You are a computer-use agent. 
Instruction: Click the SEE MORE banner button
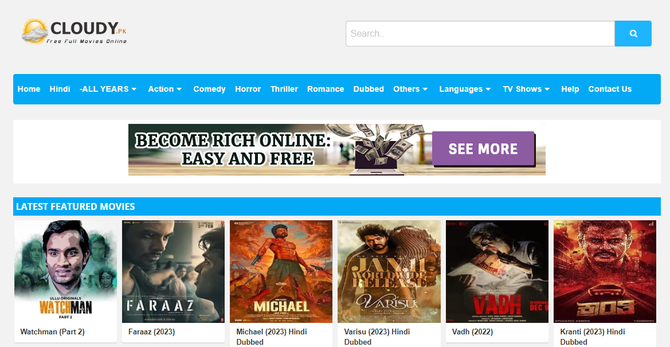coord(483,149)
